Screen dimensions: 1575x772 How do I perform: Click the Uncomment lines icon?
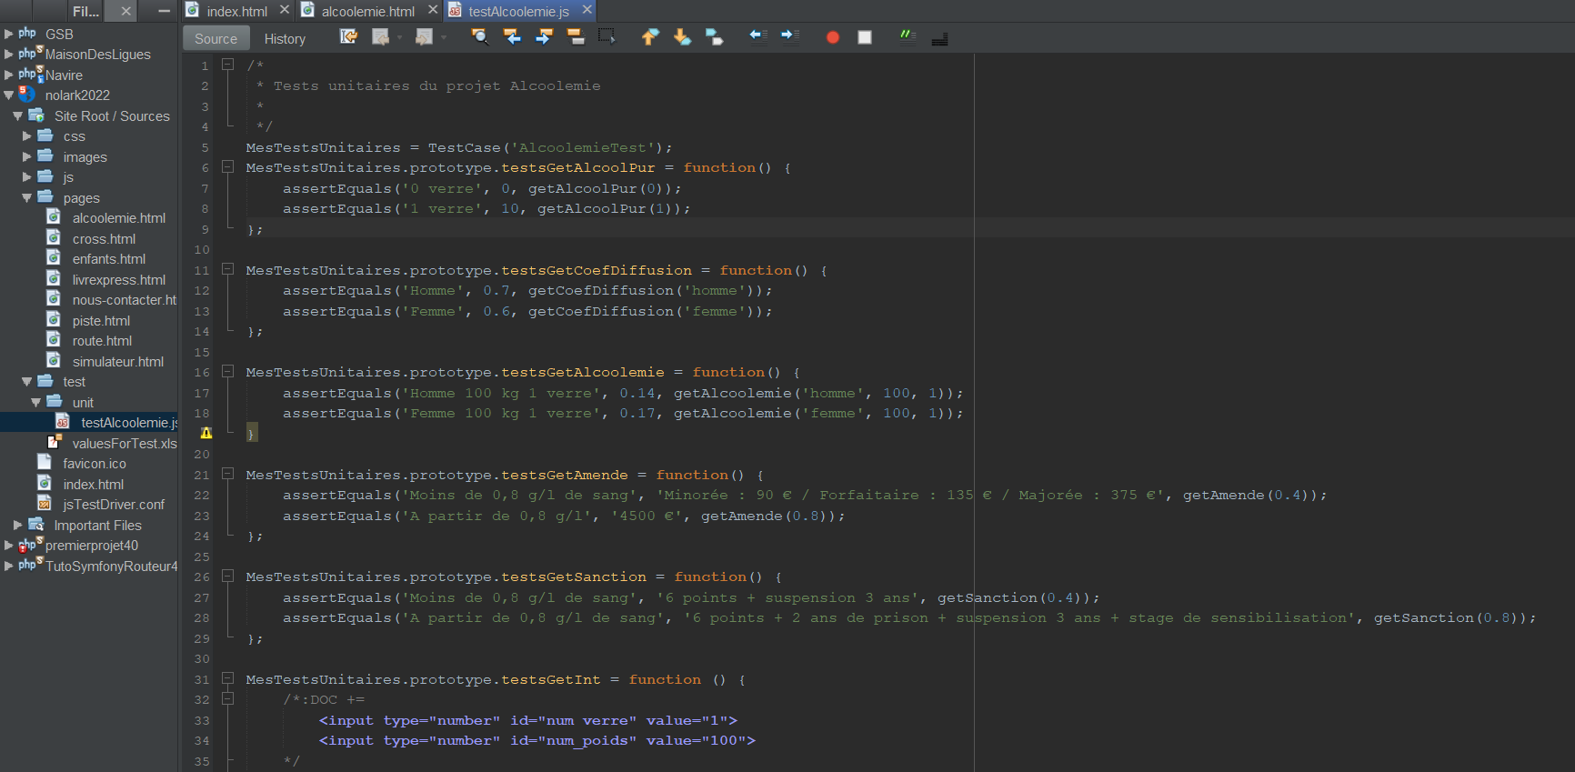[940, 37]
